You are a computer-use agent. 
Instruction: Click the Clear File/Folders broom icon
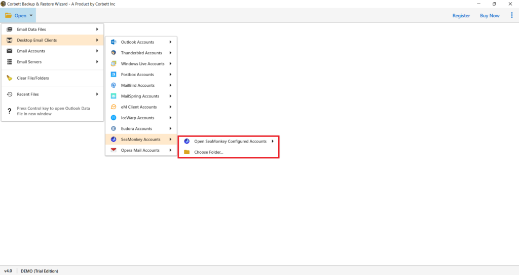coord(9,78)
